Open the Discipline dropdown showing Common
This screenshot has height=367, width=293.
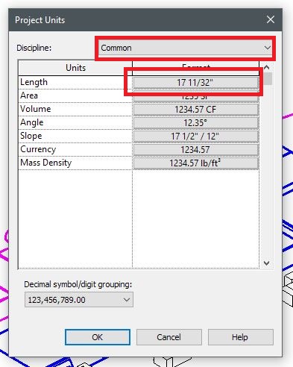[x=185, y=48]
